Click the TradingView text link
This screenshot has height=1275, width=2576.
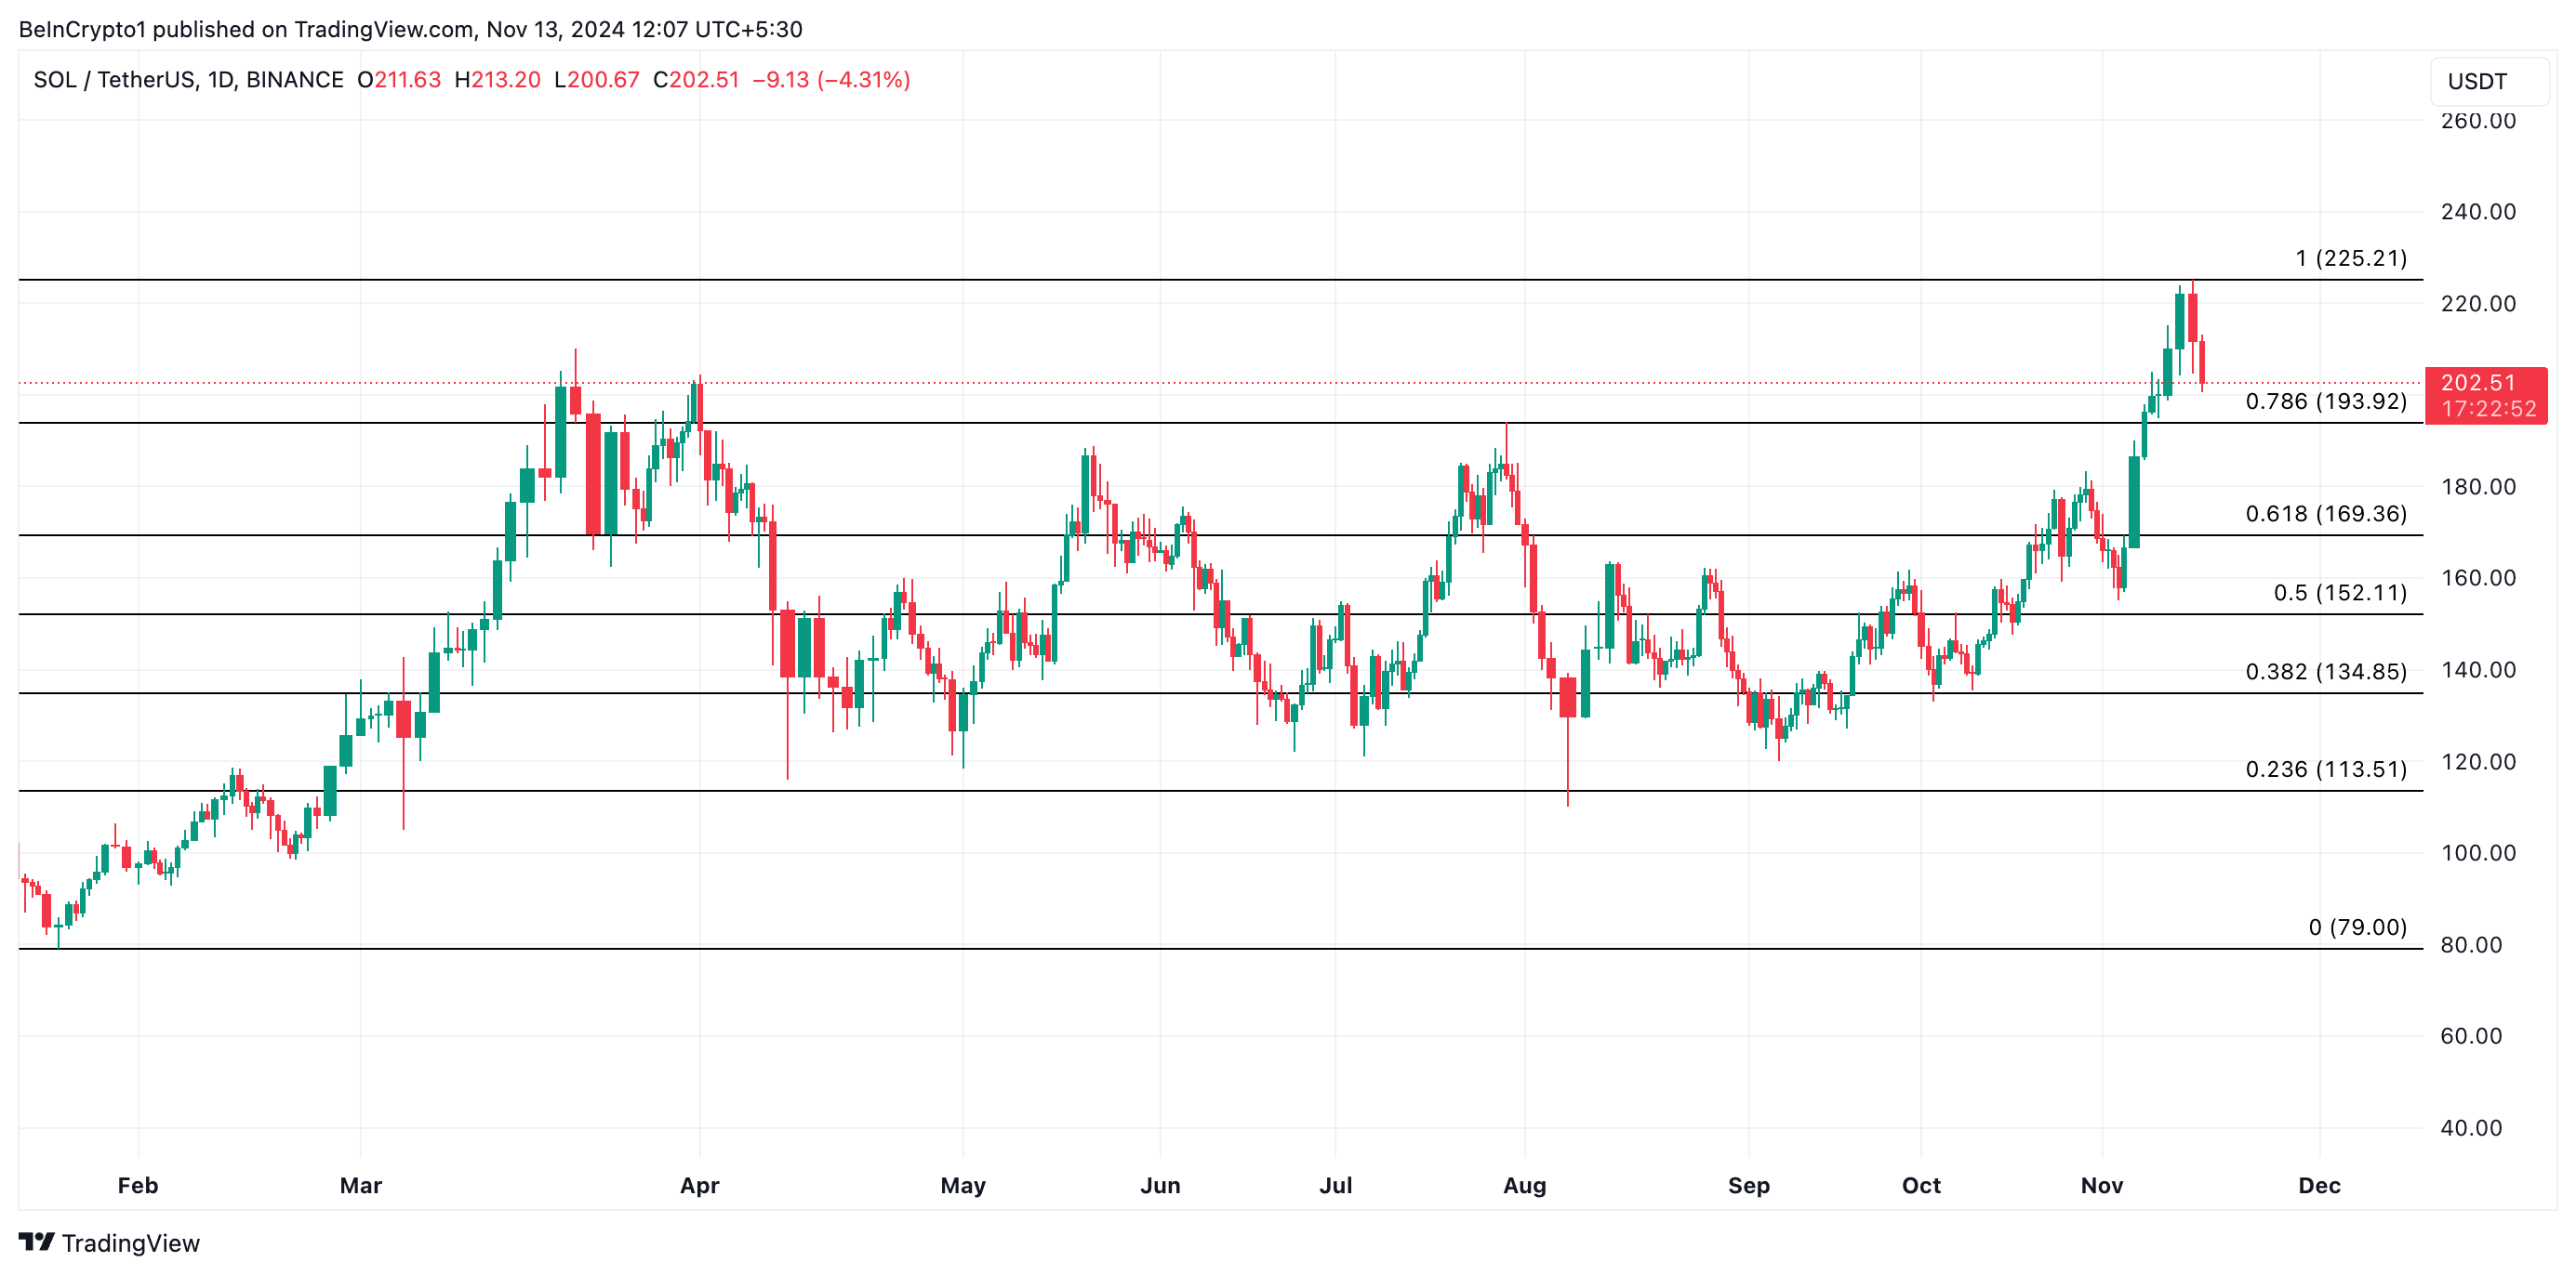(x=130, y=1243)
